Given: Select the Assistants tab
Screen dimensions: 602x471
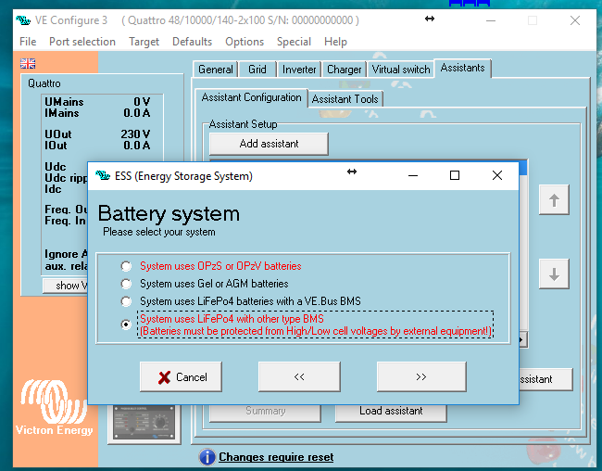Looking at the screenshot, I should [463, 68].
